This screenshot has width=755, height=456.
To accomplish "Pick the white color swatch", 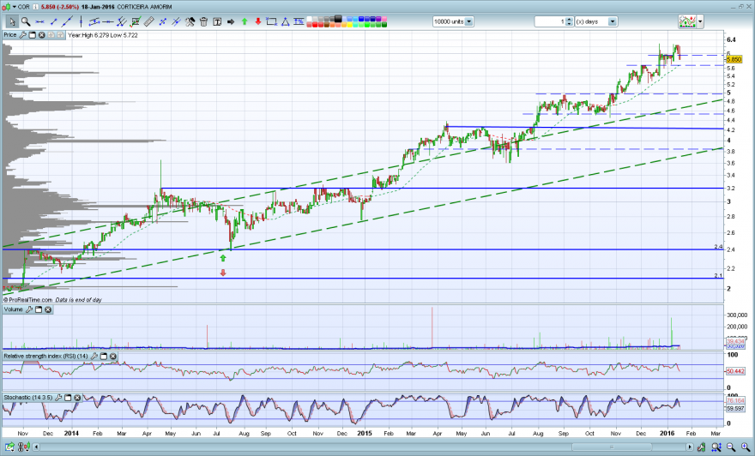I will pyautogui.click(x=309, y=19).
